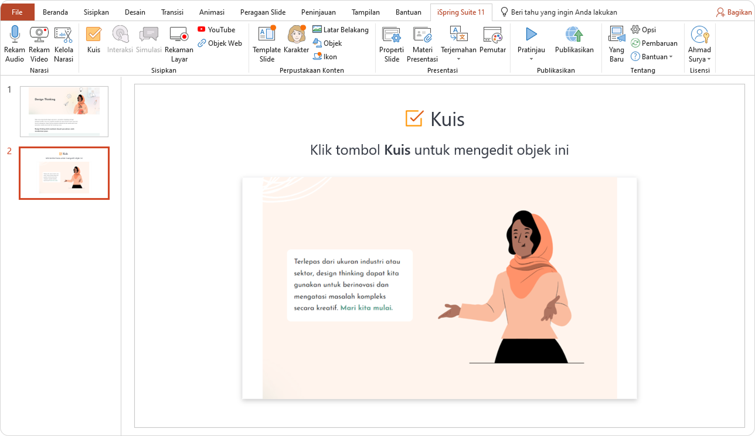Screen dimensions: 755x436
Task: Select slide 1 thumbnail in panel
Action: point(64,111)
